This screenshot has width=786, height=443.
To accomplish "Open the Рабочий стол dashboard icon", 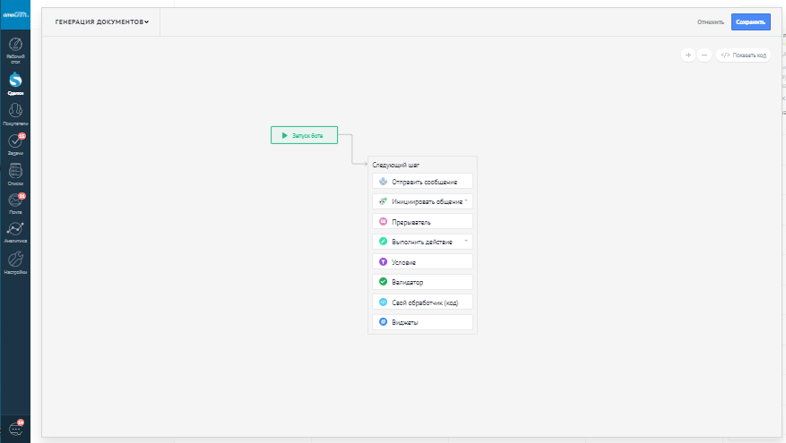I will tap(15, 46).
